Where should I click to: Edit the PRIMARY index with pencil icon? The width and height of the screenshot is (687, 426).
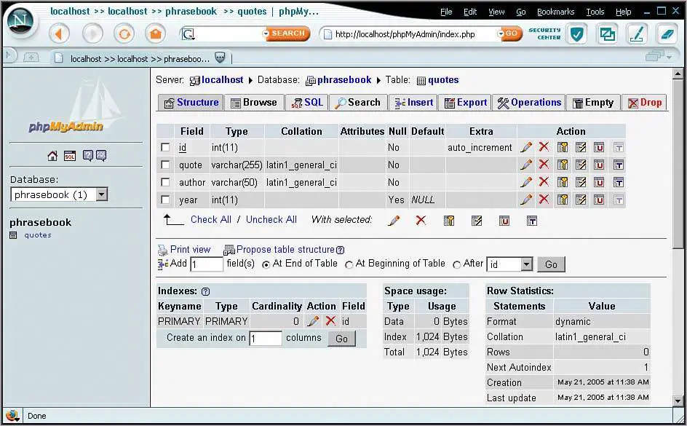click(x=313, y=321)
